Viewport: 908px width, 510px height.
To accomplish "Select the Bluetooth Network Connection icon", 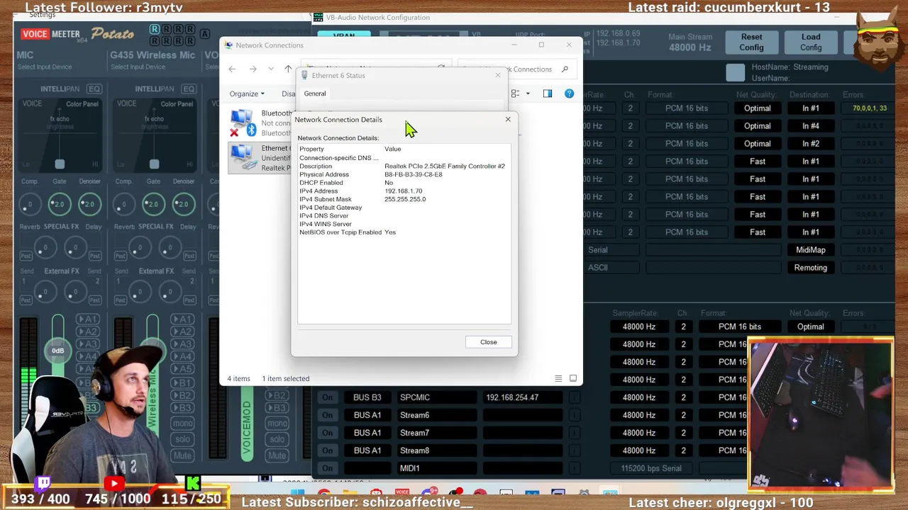I will click(243, 123).
